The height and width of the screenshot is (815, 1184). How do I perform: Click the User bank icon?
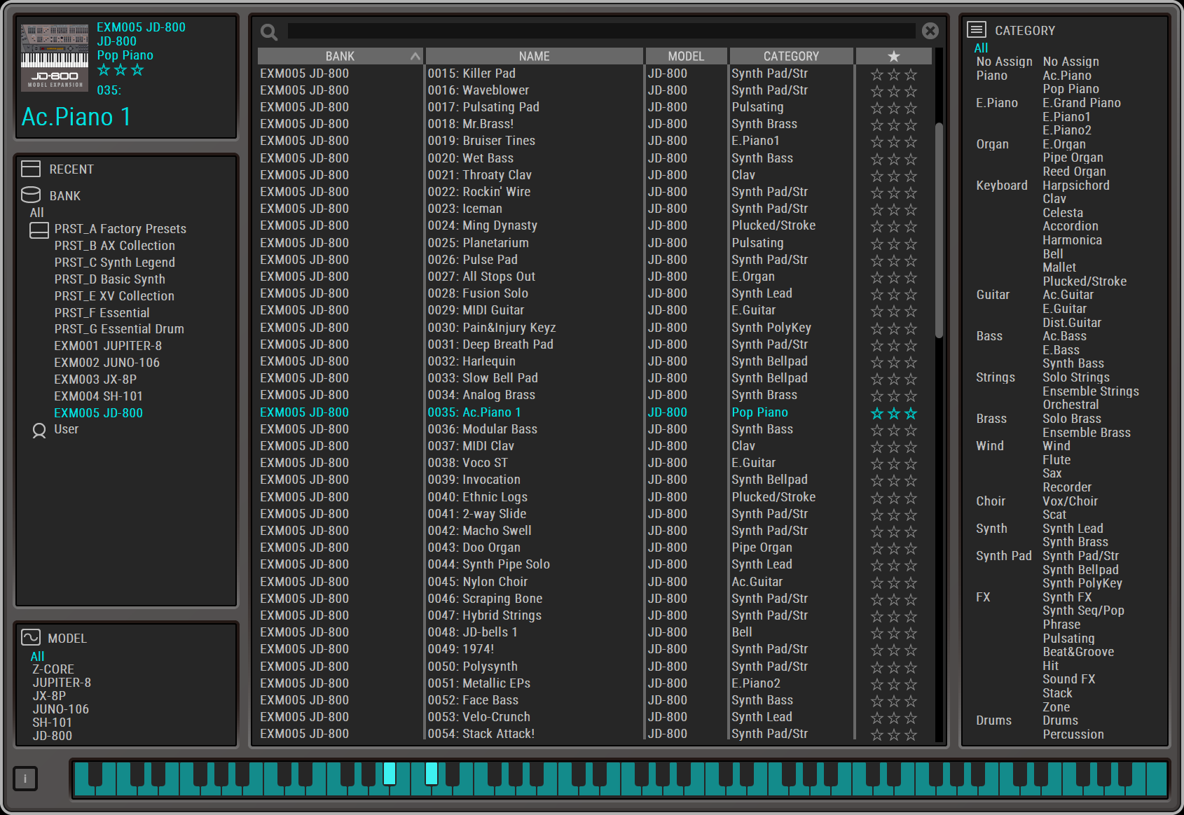(x=39, y=430)
